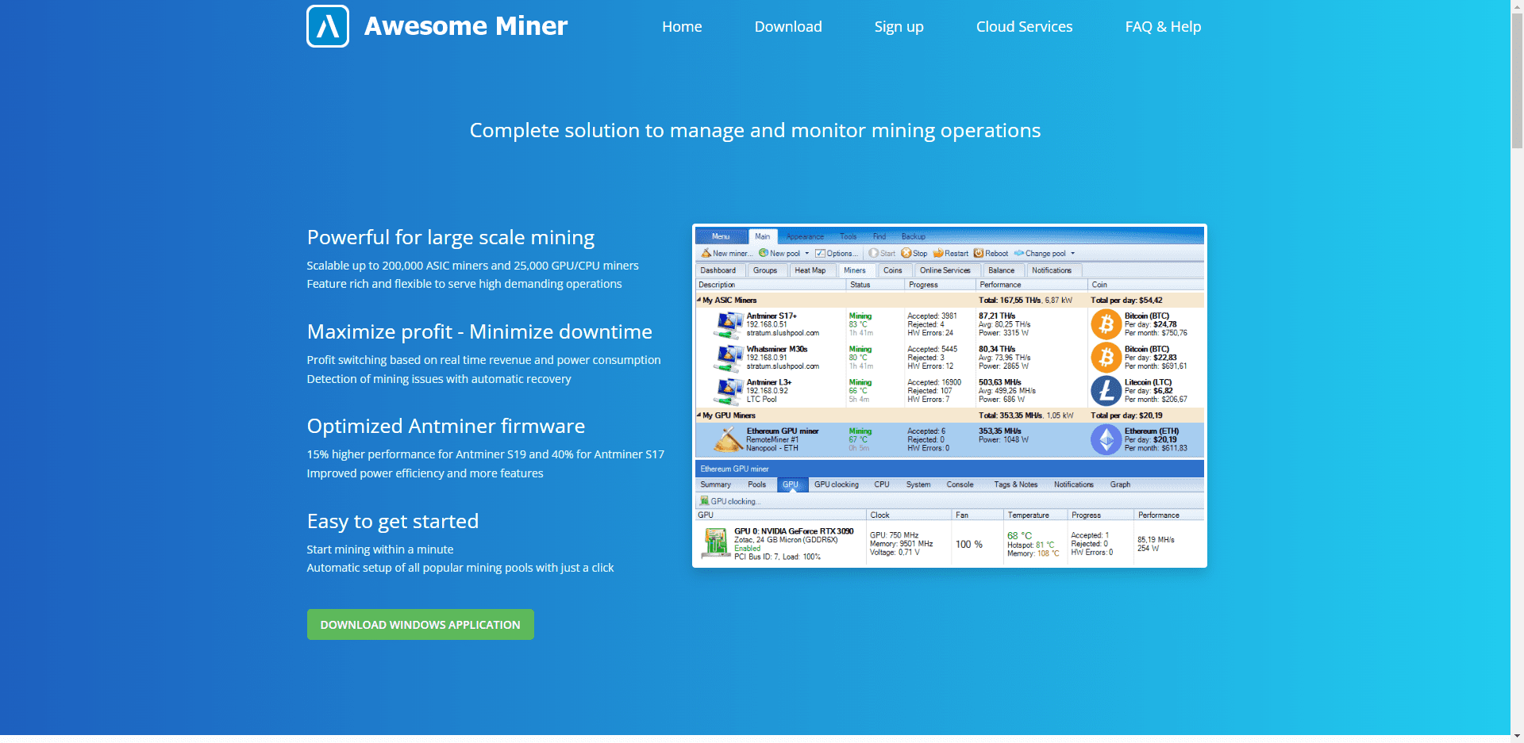Click the Bitcoin icon beside $24,78 per day
This screenshot has width=1524, height=743.
pos(1106,324)
